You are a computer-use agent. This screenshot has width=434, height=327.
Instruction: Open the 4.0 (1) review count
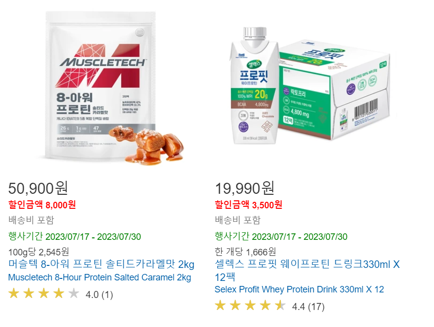pyautogui.click(x=100, y=294)
